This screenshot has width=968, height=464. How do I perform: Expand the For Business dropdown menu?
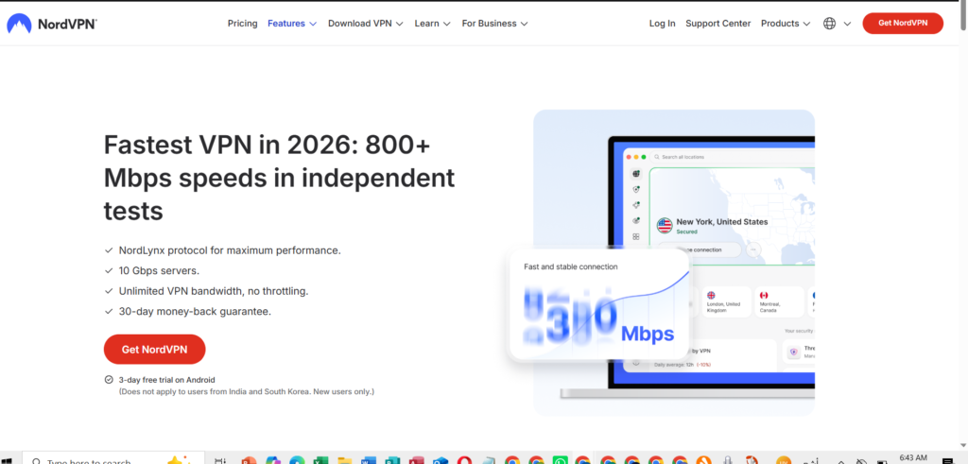point(495,24)
